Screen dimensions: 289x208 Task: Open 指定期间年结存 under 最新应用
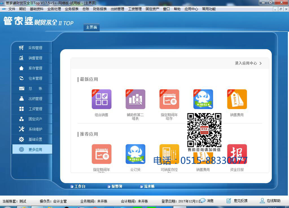point(169,99)
